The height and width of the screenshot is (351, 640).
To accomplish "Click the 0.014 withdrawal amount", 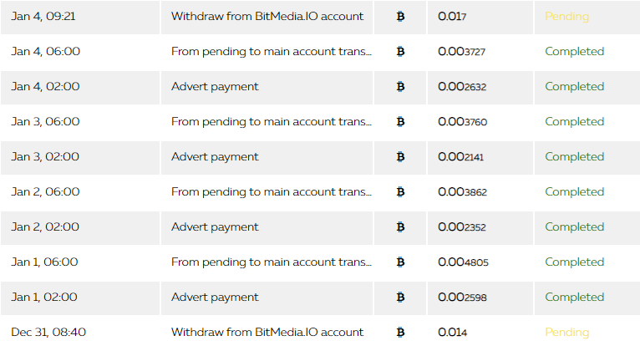I will pyautogui.click(x=452, y=333).
